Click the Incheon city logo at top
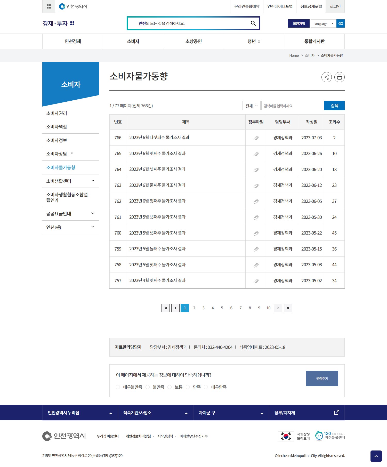The height and width of the screenshot is (467, 387). 73,6
